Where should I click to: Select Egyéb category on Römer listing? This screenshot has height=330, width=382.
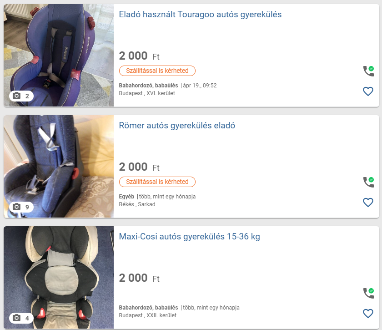[x=126, y=196]
